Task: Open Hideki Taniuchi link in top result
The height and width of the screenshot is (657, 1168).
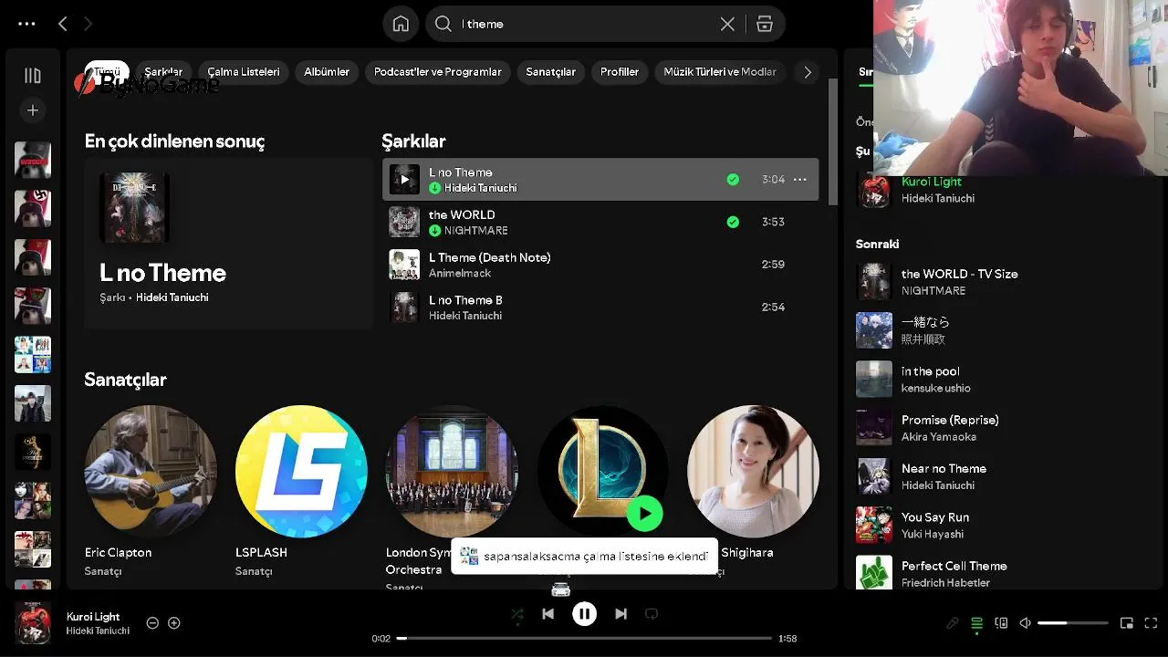Action: [172, 297]
